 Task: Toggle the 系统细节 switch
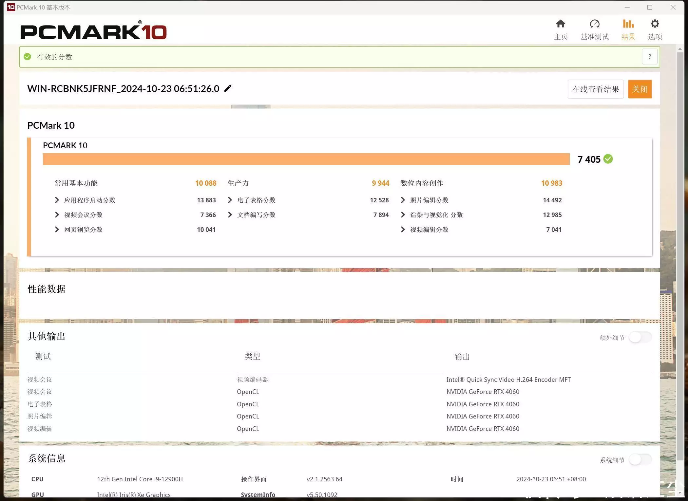tap(640, 460)
